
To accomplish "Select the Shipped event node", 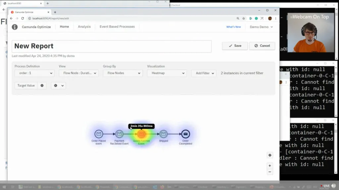I will click(x=164, y=134).
